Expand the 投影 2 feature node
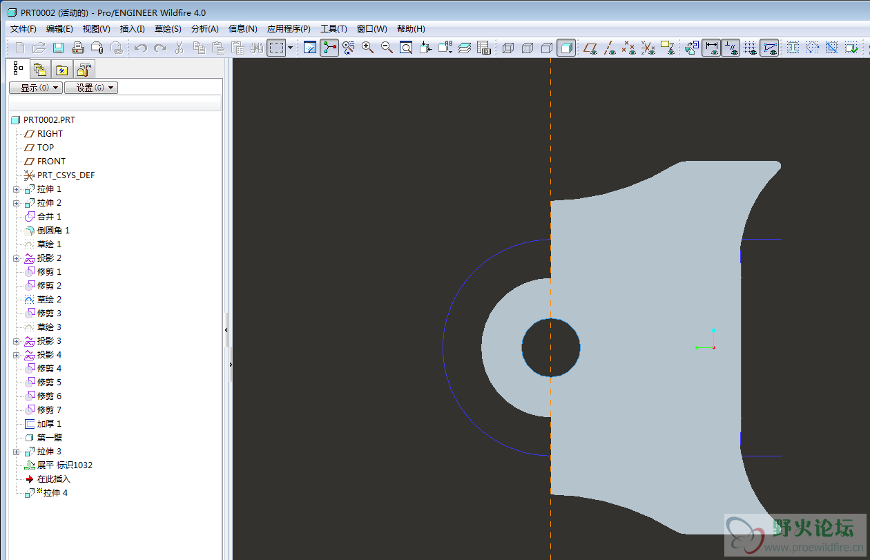The image size is (870, 560). (17, 258)
